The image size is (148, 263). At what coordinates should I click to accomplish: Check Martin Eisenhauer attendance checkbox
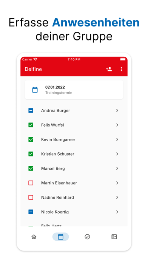click(x=31, y=183)
